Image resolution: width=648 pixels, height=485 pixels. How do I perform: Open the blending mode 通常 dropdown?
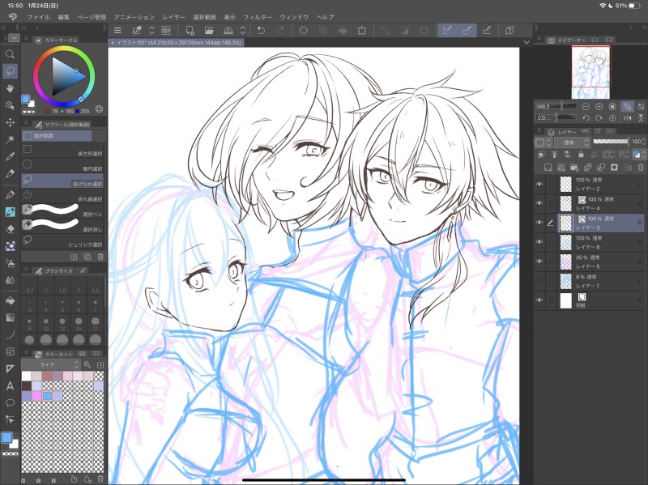point(572,143)
